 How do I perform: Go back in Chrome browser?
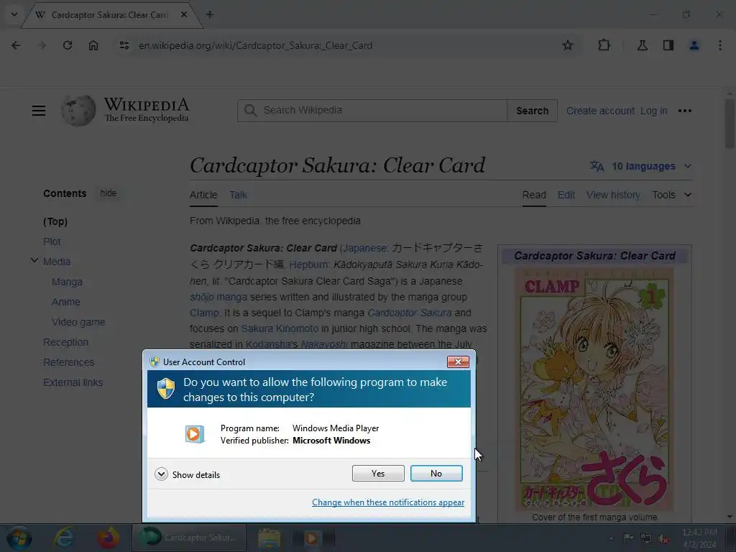click(x=16, y=45)
